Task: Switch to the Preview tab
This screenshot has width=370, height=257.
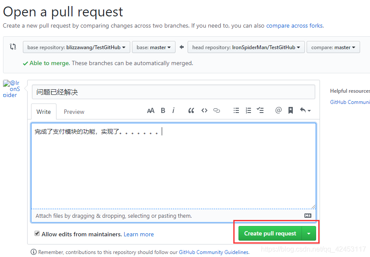Action: point(74,112)
